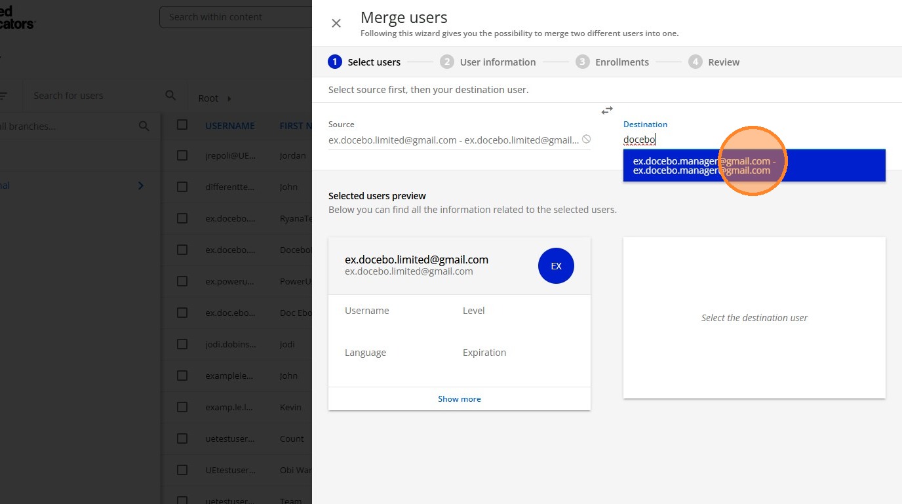Open the Review step
Screen dimensions: 902x504
714,62
